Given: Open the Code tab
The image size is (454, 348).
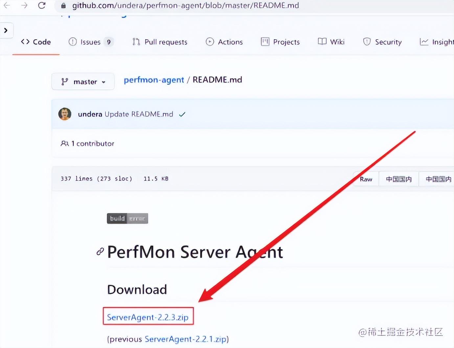Looking at the screenshot, I should [x=36, y=42].
